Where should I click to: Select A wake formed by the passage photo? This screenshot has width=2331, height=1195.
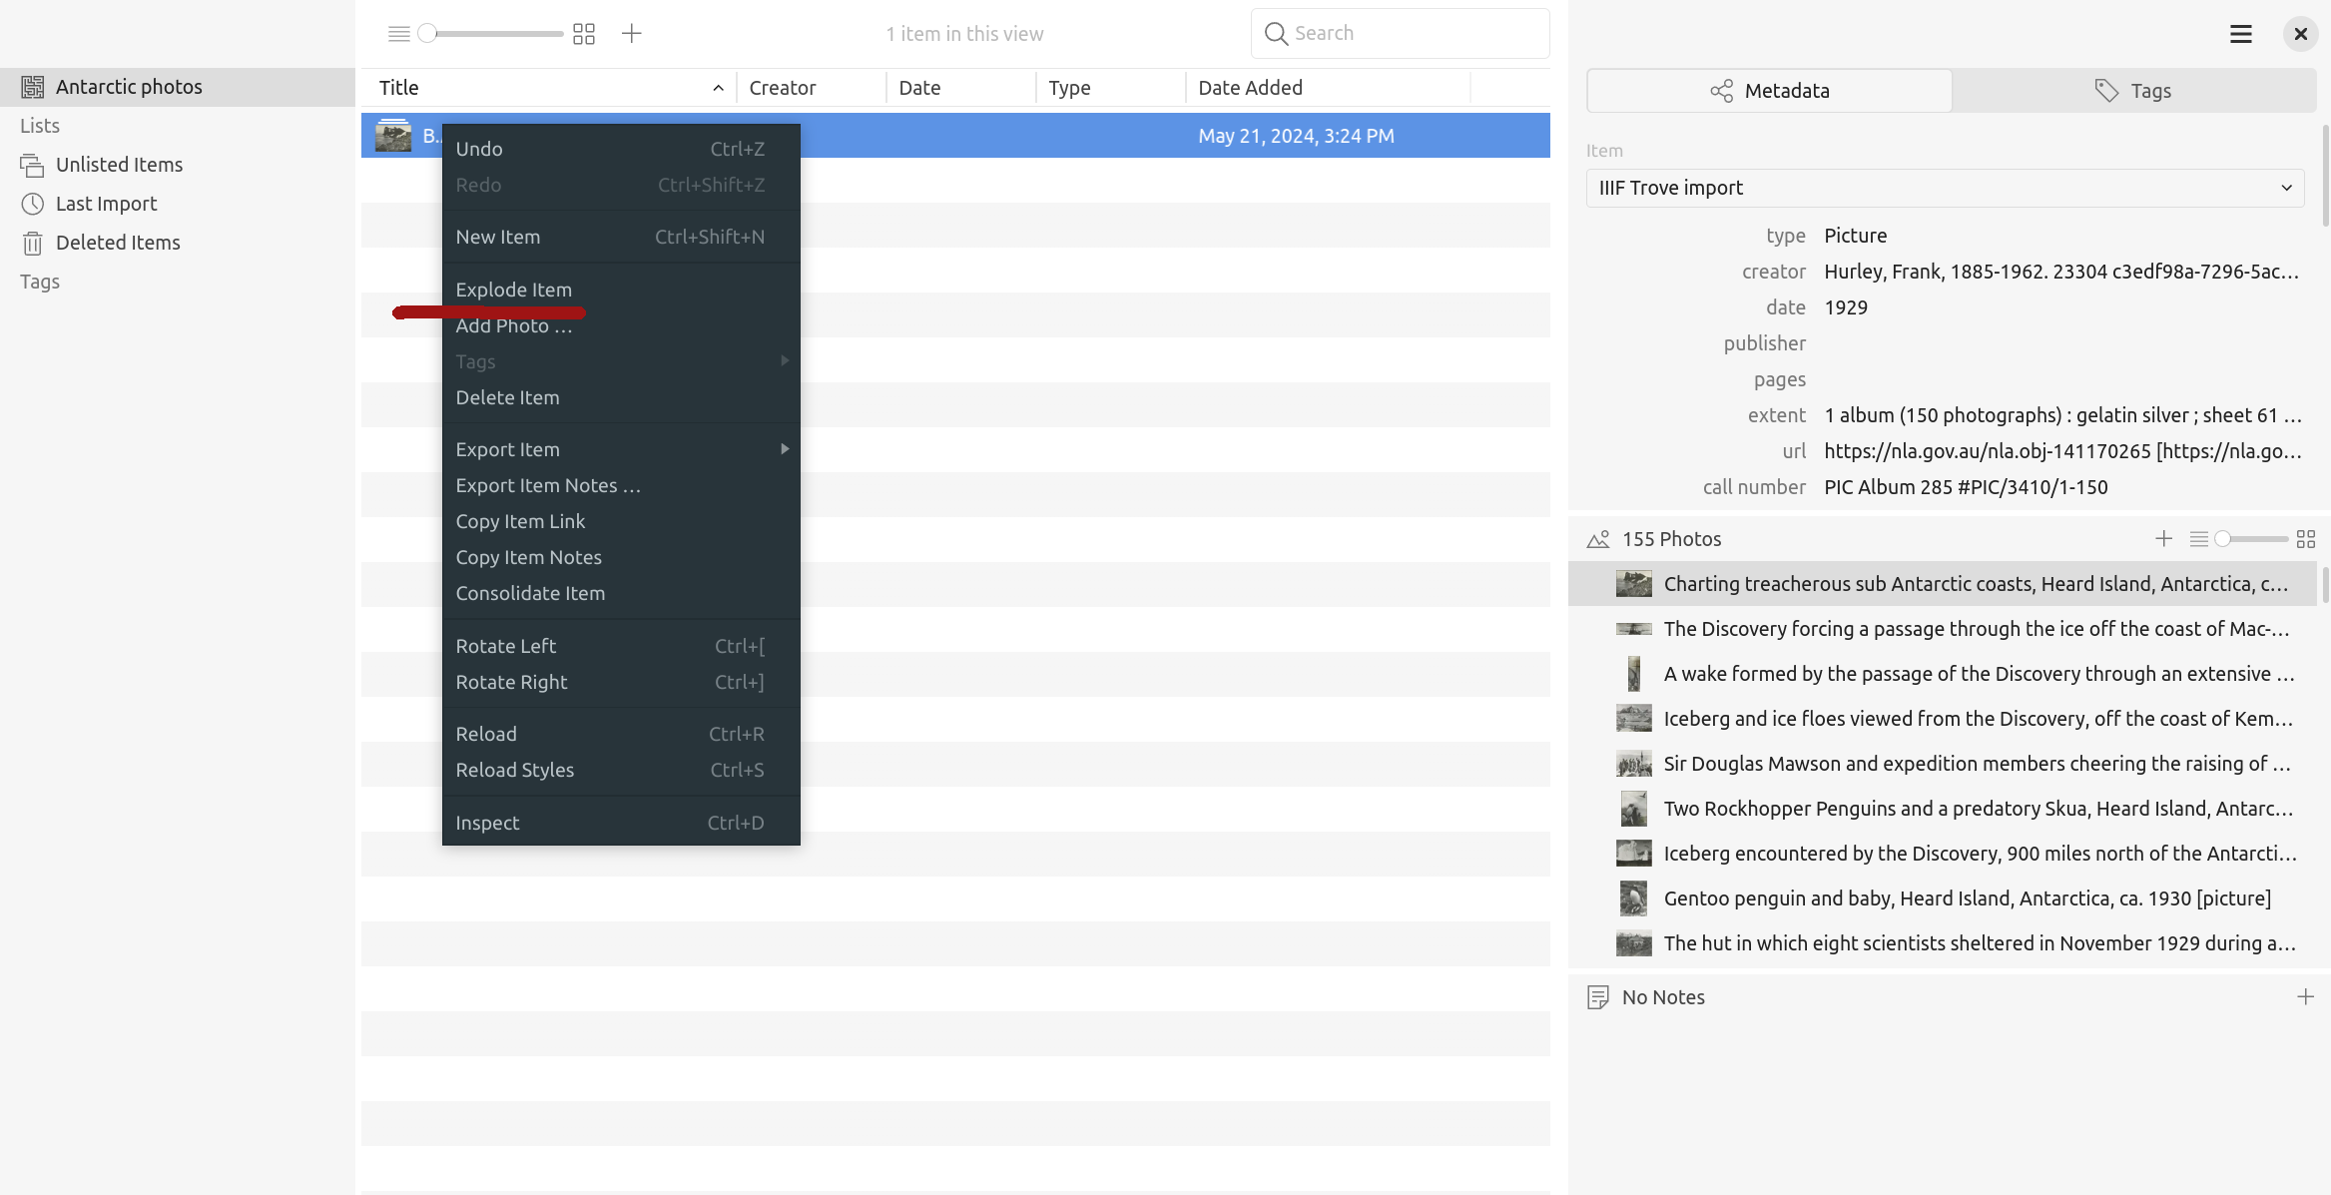pyautogui.click(x=1942, y=674)
